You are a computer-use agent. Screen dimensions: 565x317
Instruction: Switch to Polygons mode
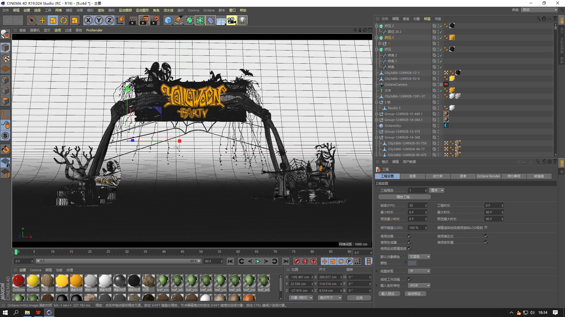[x=5, y=101]
